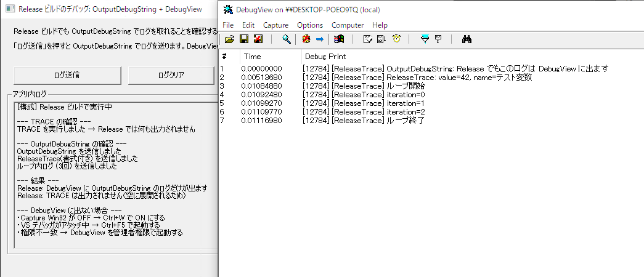
Task: Click the Save log floppy icon
Action: tap(244, 39)
